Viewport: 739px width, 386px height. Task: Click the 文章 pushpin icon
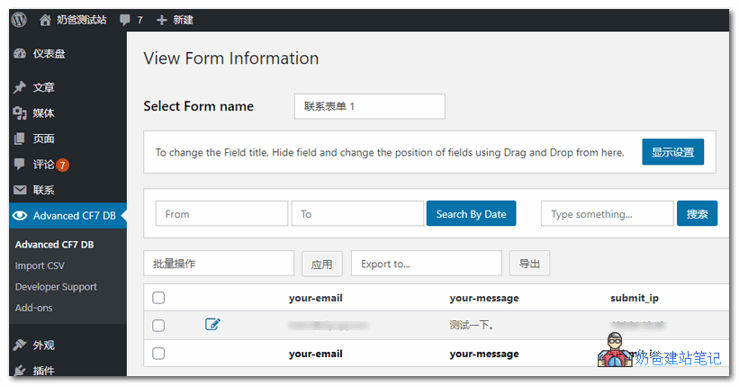point(20,87)
